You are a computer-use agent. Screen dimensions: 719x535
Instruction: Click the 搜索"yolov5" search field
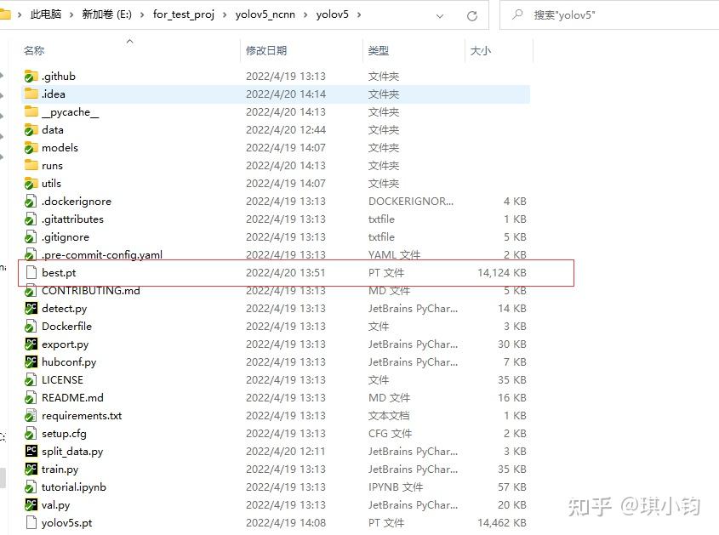click(610, 15)
